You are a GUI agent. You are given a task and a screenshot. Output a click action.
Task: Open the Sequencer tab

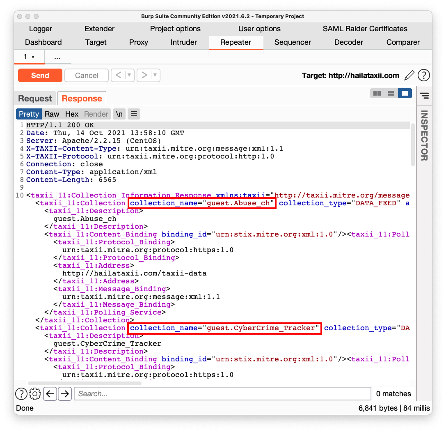pos(293,42)
